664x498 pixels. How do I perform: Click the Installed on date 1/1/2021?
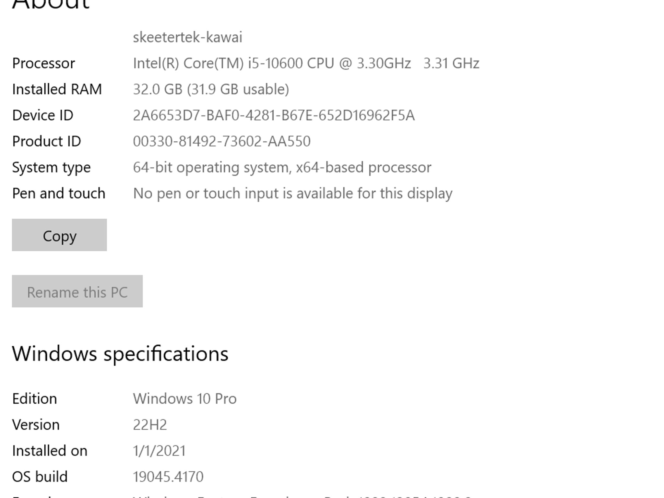[160, 450]
